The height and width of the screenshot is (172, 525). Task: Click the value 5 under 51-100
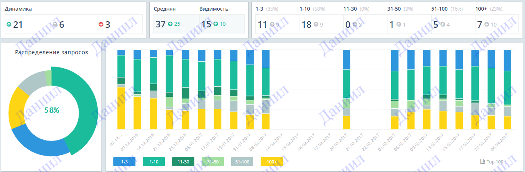(436, 25)
